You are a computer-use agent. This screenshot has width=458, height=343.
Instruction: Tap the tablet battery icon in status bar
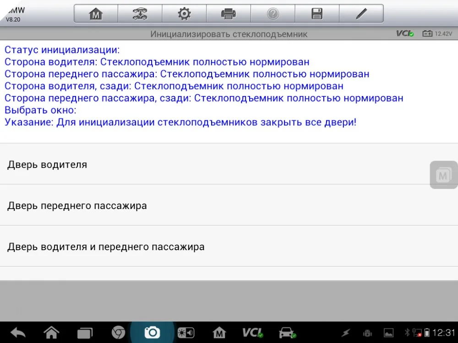pyautogui.click(x=427, y=332)
